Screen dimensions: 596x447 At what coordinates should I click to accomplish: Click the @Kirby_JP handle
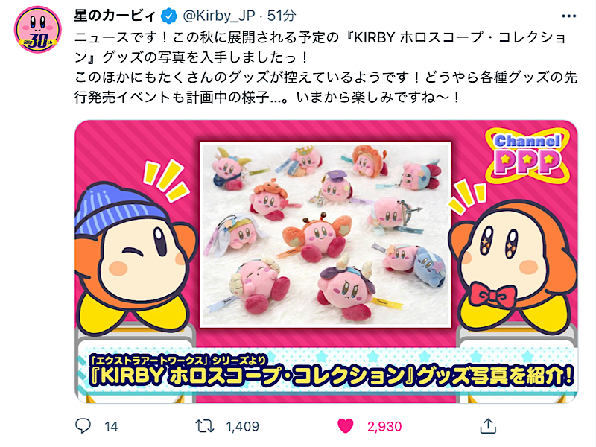click(219, 16)
